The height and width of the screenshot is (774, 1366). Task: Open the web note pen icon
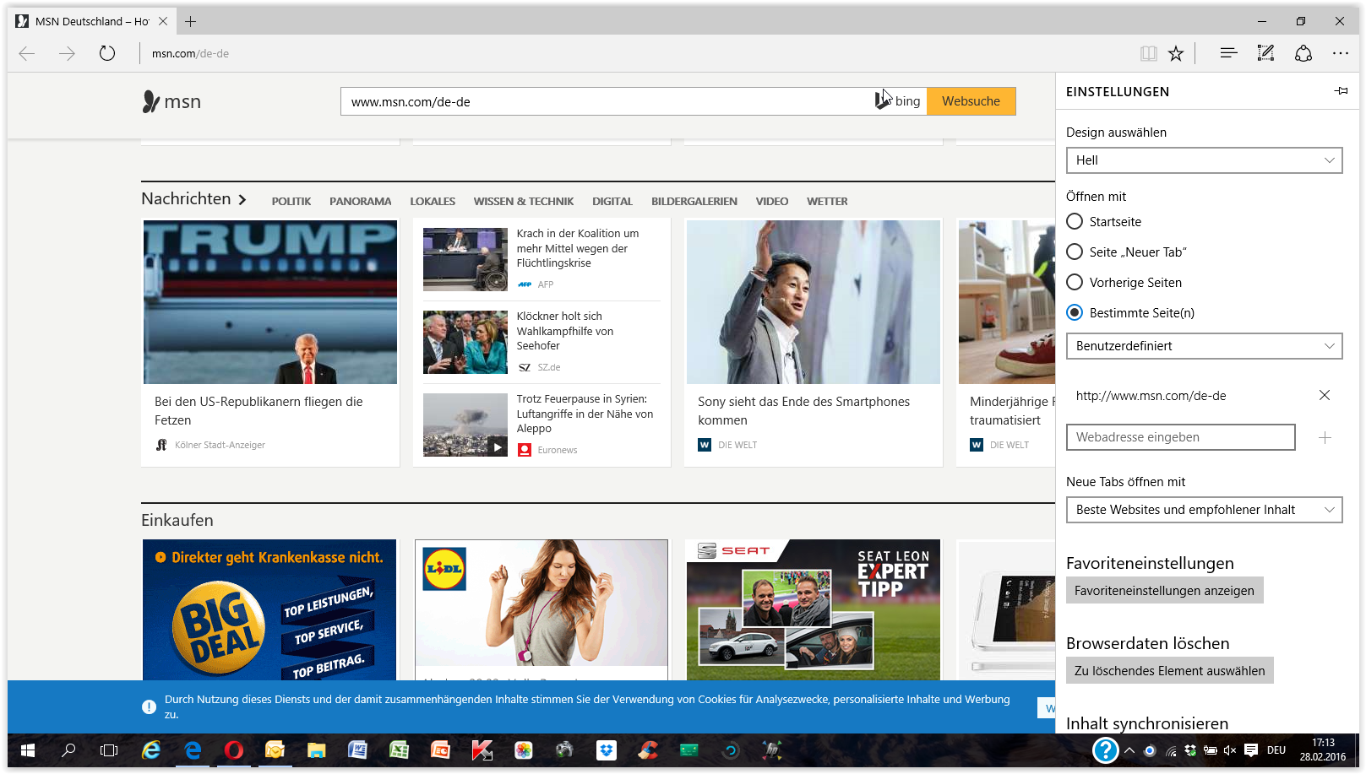pyautogui.click(x=1265, y=53)
